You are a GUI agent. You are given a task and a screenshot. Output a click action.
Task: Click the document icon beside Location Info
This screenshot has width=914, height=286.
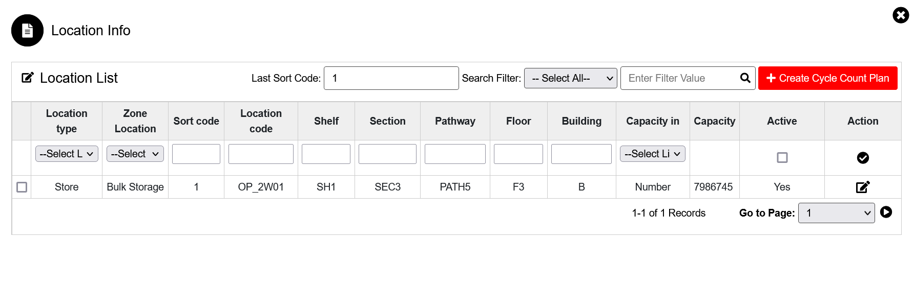point(28,31)
